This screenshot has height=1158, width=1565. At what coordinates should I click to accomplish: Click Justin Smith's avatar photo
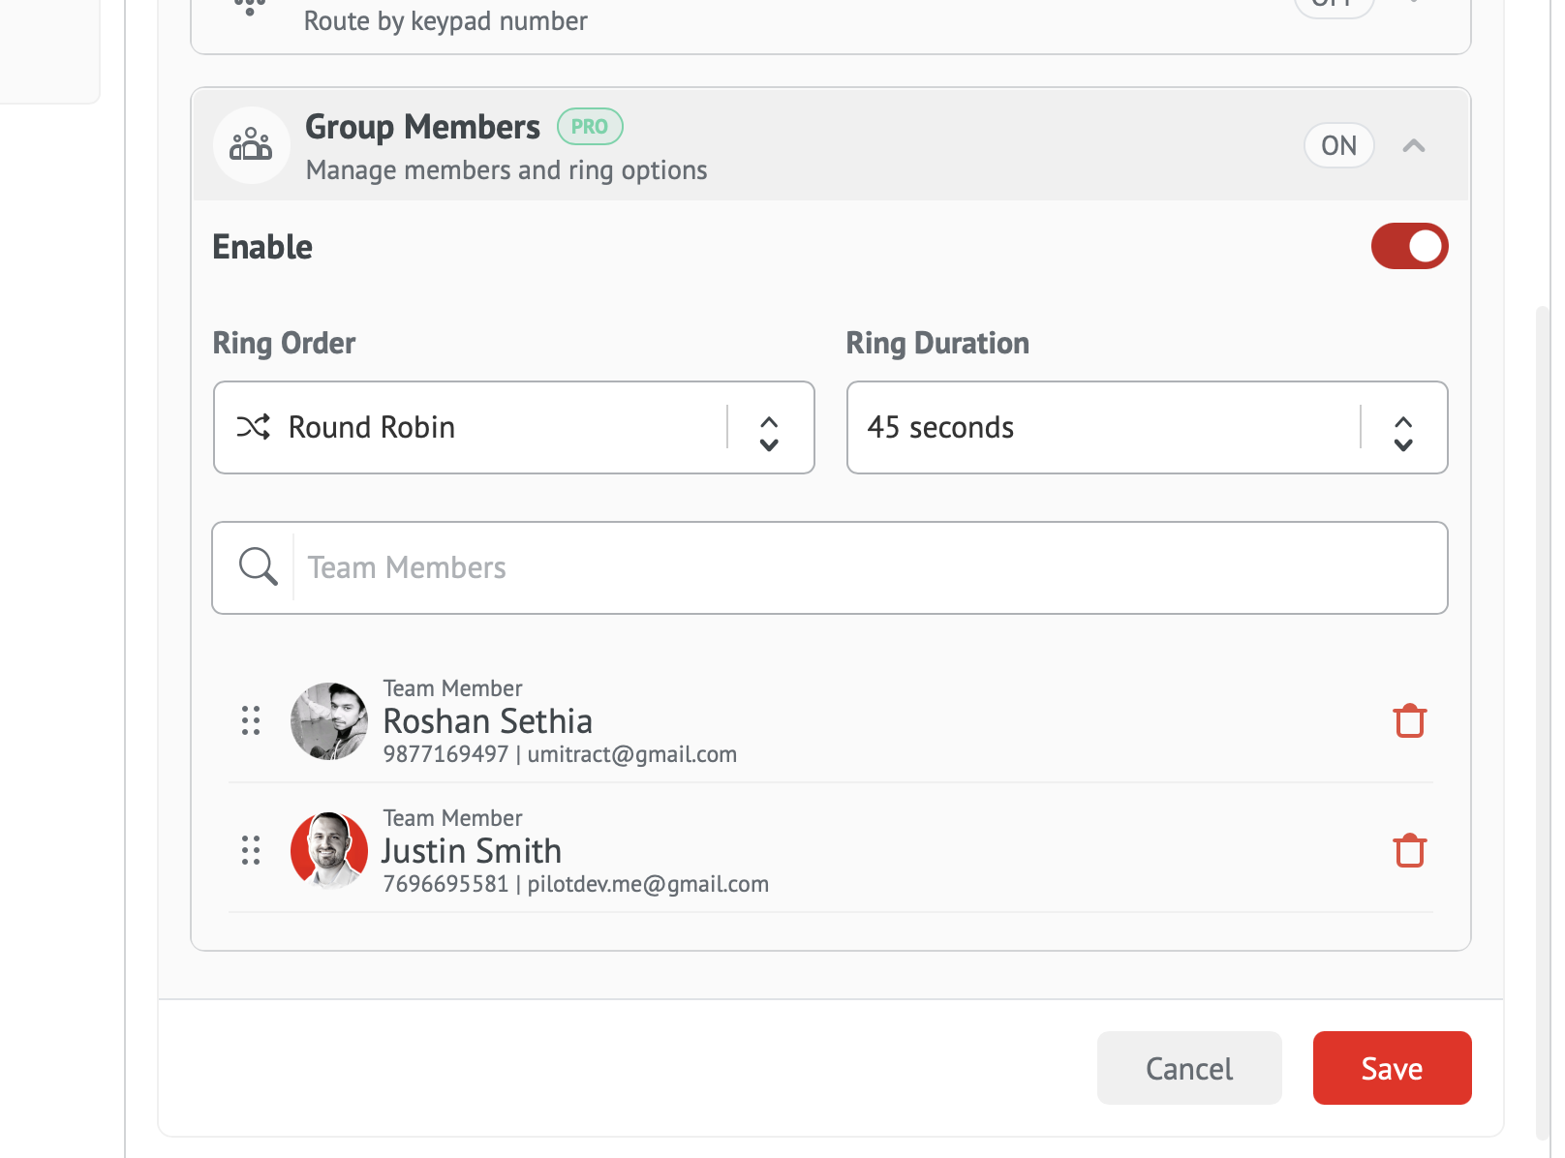click(x=329, y=850)
